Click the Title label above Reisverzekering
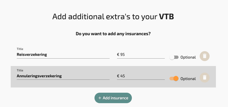Image resolution: width=228 pixels, height=107 pixels. point(20,49)
